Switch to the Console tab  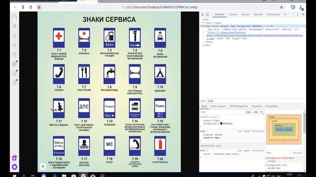233,14
